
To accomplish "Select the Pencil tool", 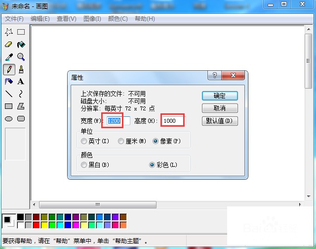I will (9, 69).
